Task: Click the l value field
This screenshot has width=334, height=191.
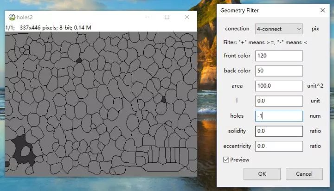Action: (x=279, y=101)
